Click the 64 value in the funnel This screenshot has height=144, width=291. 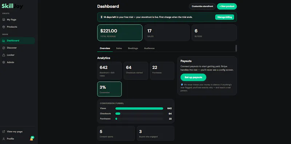click(x=170, y=114)
